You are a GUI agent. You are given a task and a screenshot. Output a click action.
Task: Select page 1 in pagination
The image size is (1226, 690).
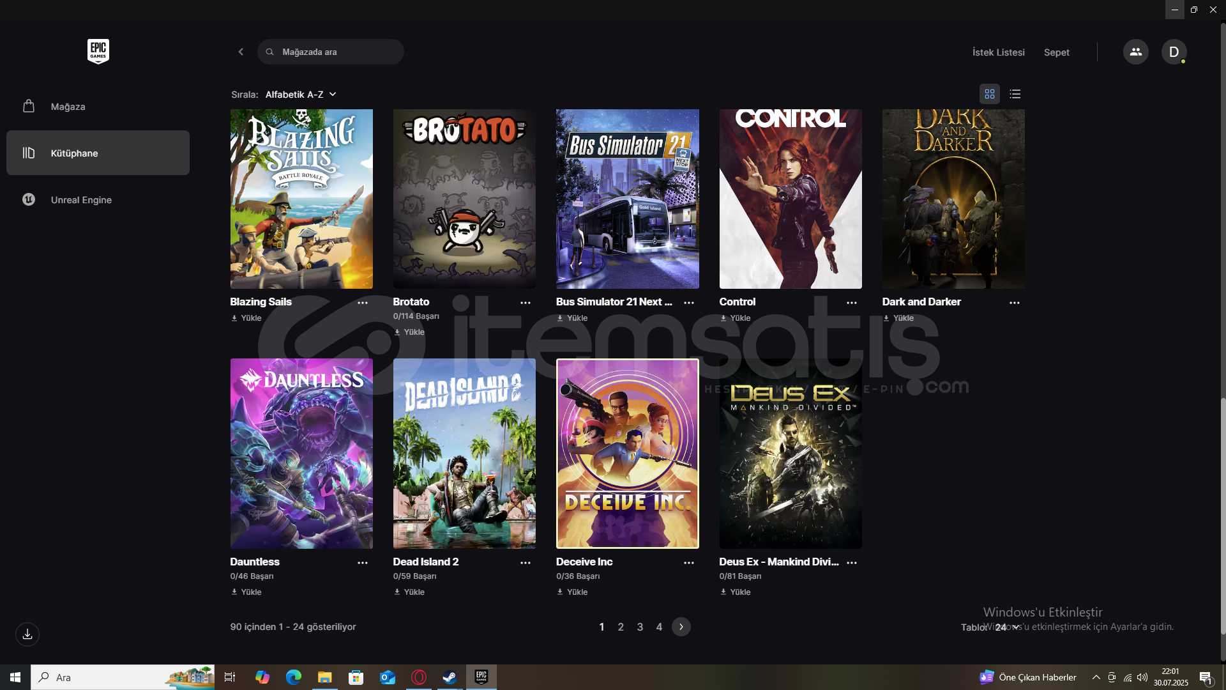(x=602, y=627)
